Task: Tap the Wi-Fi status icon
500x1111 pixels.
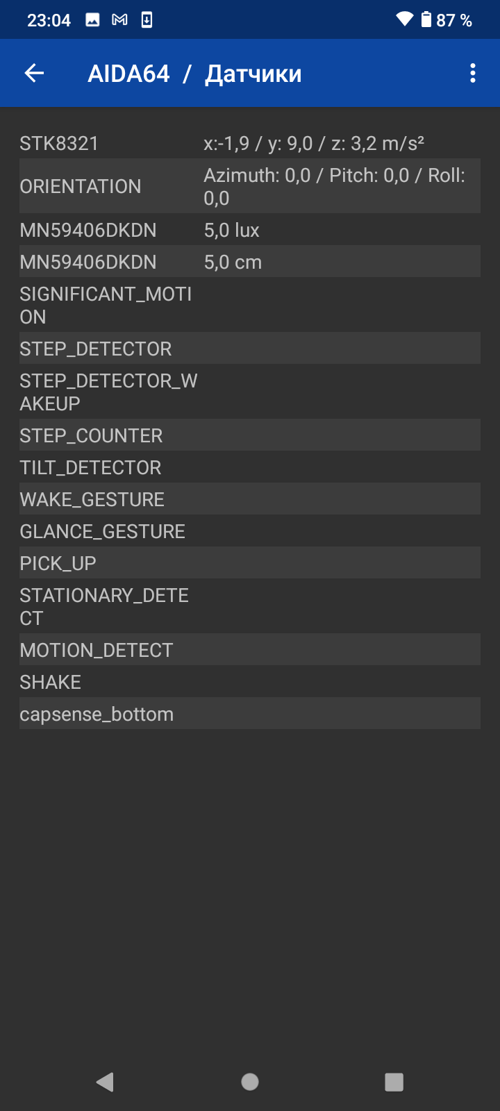Action: pyautogui.click(x=404, y=19)
